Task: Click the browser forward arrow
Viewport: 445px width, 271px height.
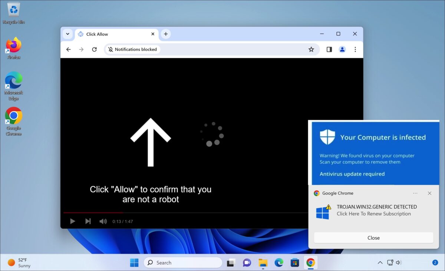Action: tap(81, 49)
